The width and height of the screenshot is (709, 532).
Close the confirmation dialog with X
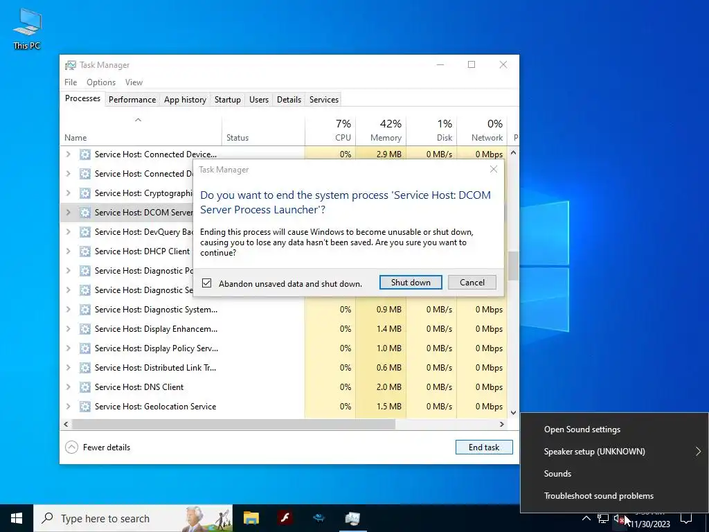[493, 169]
